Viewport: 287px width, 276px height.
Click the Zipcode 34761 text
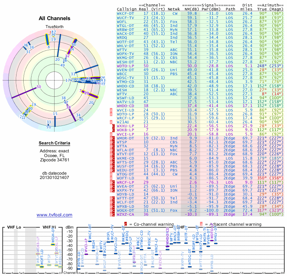(55, 160)
